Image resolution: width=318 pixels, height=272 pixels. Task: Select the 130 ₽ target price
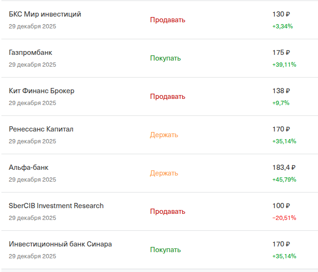(x=281, y=14)
